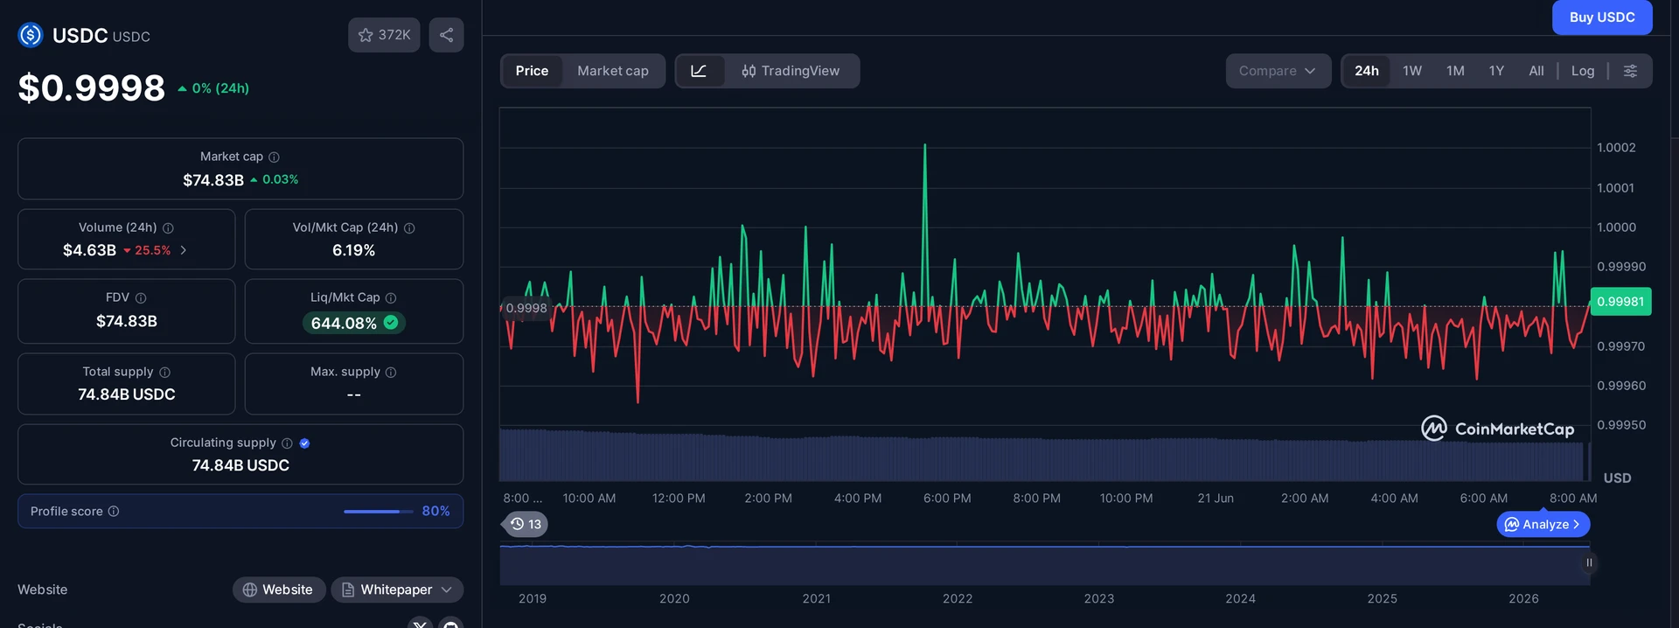Open Volume (24h) info icon

pyautogui.click(x=168, y=227)
